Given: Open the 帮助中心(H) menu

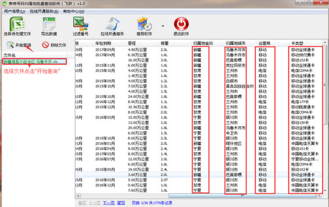Looking at the screenshot, I should coord(73,11).
